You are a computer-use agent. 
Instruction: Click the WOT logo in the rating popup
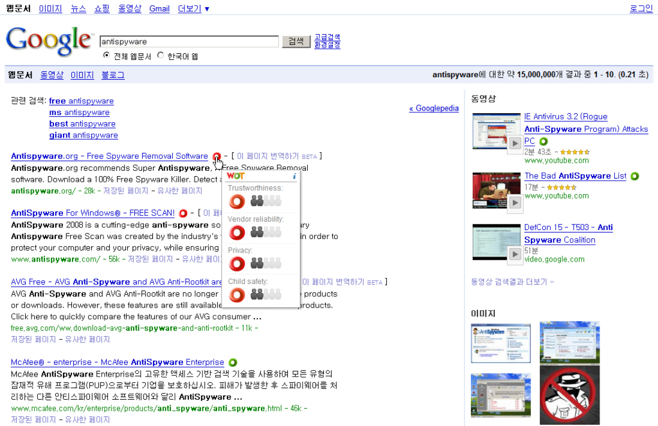point(235,176)
